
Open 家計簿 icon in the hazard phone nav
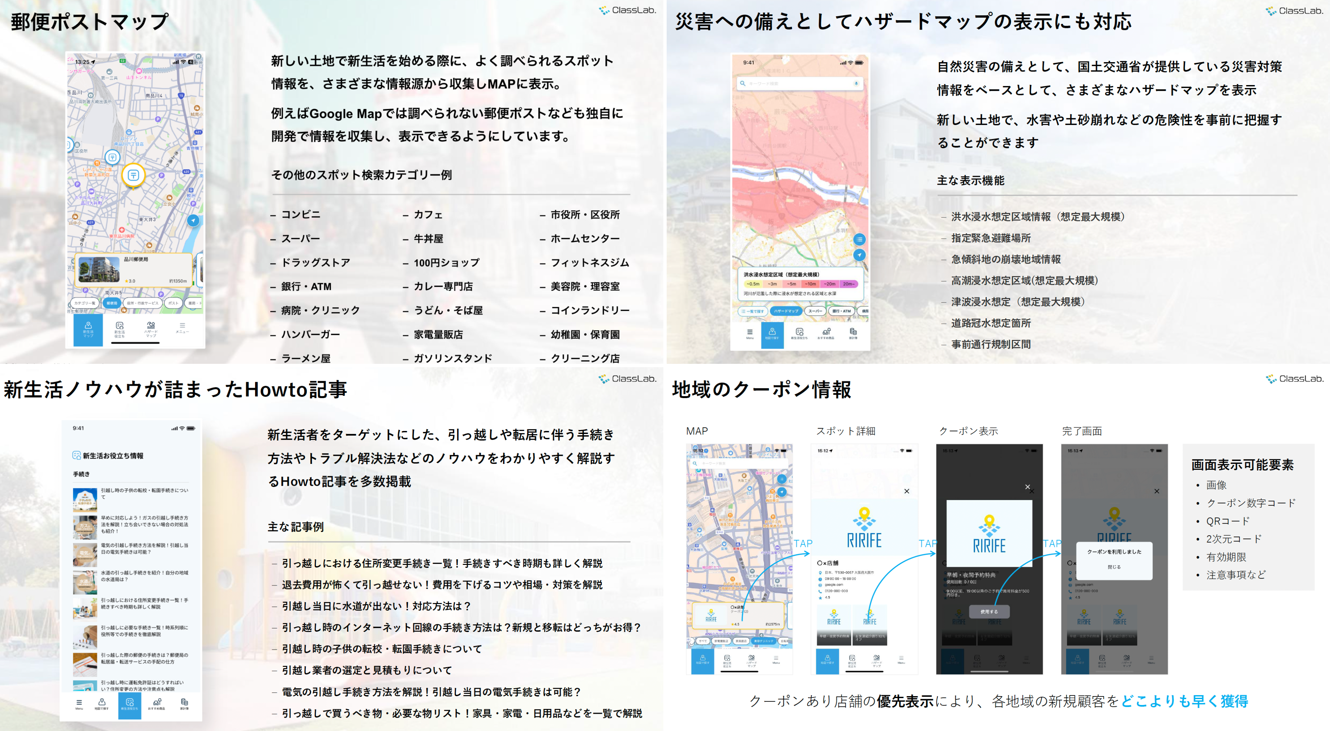(853, 333)
